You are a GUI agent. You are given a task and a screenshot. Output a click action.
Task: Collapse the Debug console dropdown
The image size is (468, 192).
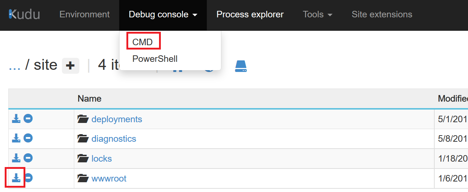coord(163,14)
